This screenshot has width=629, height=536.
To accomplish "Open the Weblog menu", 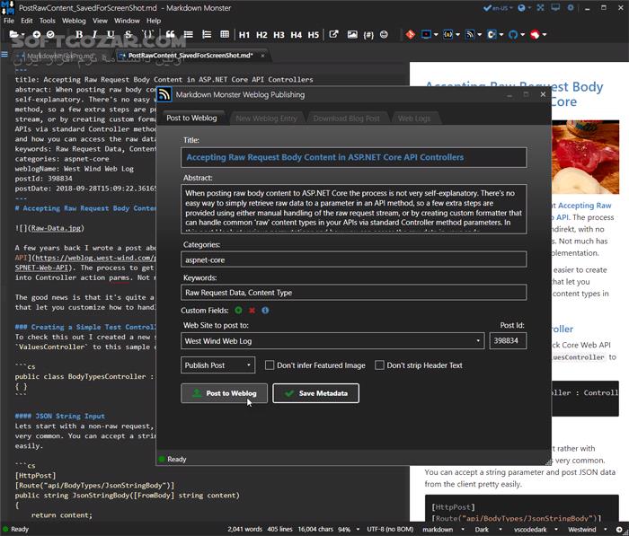I will pyautogui.click(x=74, y=21).
